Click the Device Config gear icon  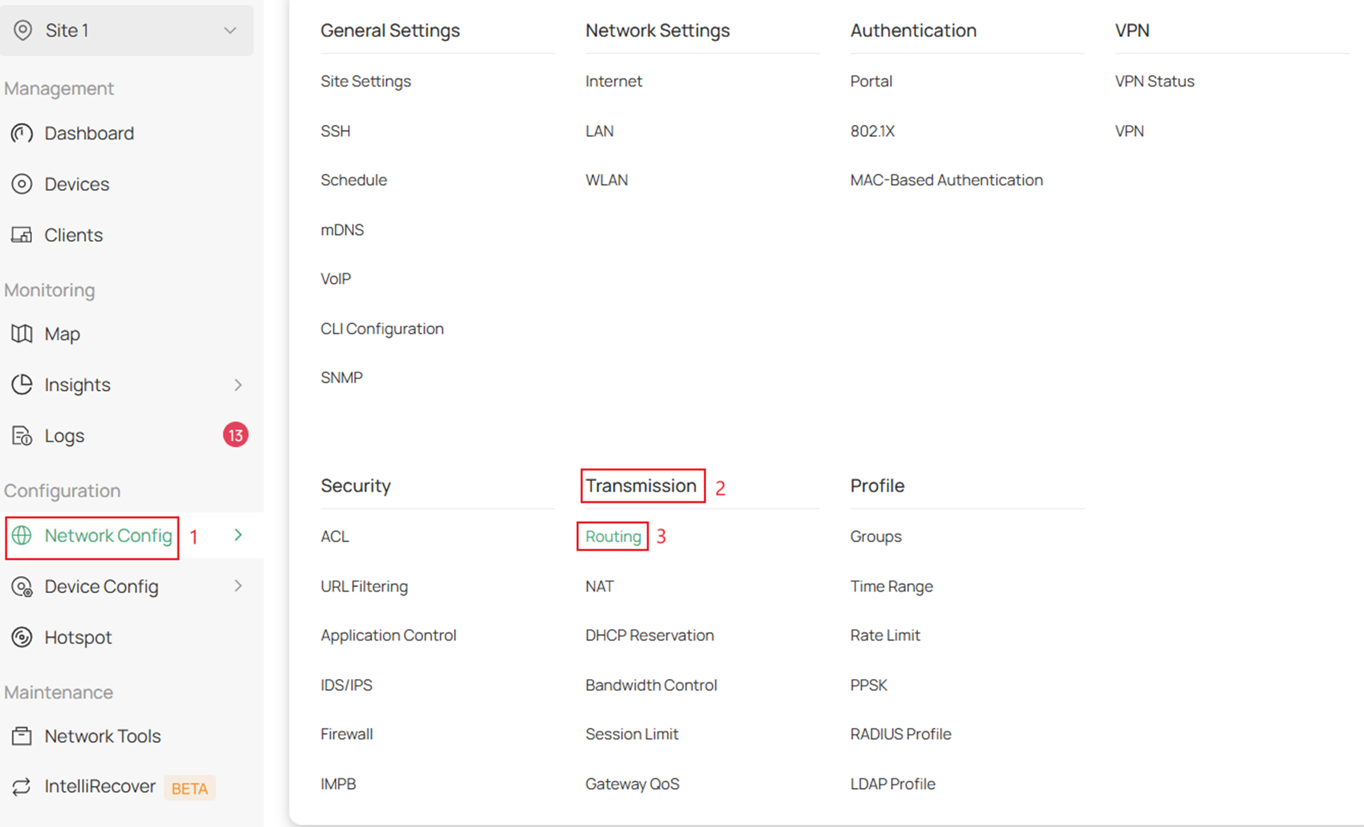22,587
